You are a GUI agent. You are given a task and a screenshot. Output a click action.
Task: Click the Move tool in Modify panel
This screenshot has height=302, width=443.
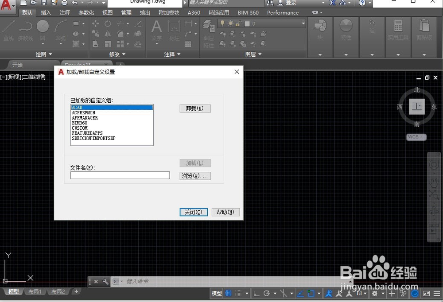tap(96, 23)
